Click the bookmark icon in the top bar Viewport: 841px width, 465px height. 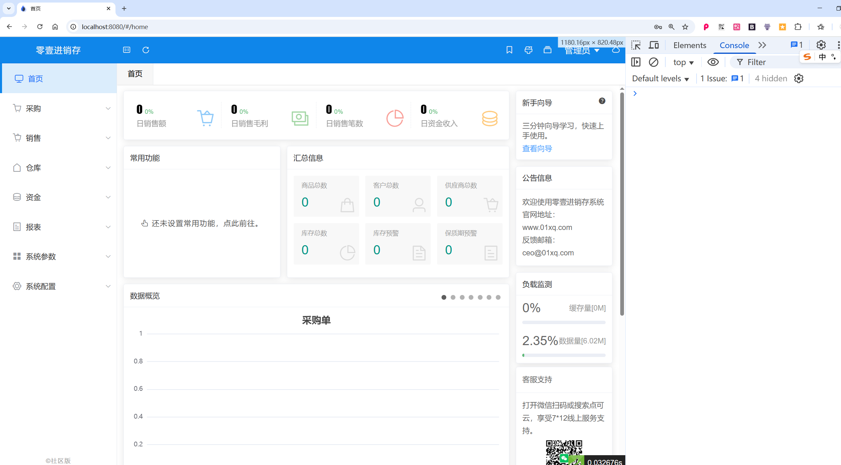click(x=509, y=50)
